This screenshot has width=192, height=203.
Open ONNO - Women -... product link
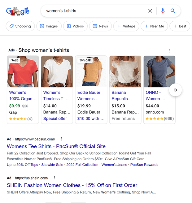pos(156,96)
